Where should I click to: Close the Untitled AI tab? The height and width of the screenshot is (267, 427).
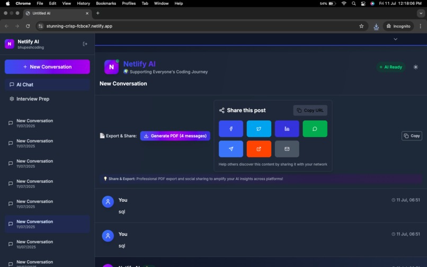[87, 13]
